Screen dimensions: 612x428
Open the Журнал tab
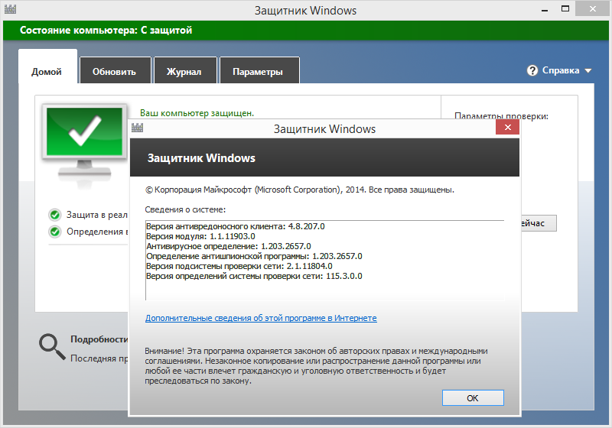pyautogui.click(x=184, y=72)
